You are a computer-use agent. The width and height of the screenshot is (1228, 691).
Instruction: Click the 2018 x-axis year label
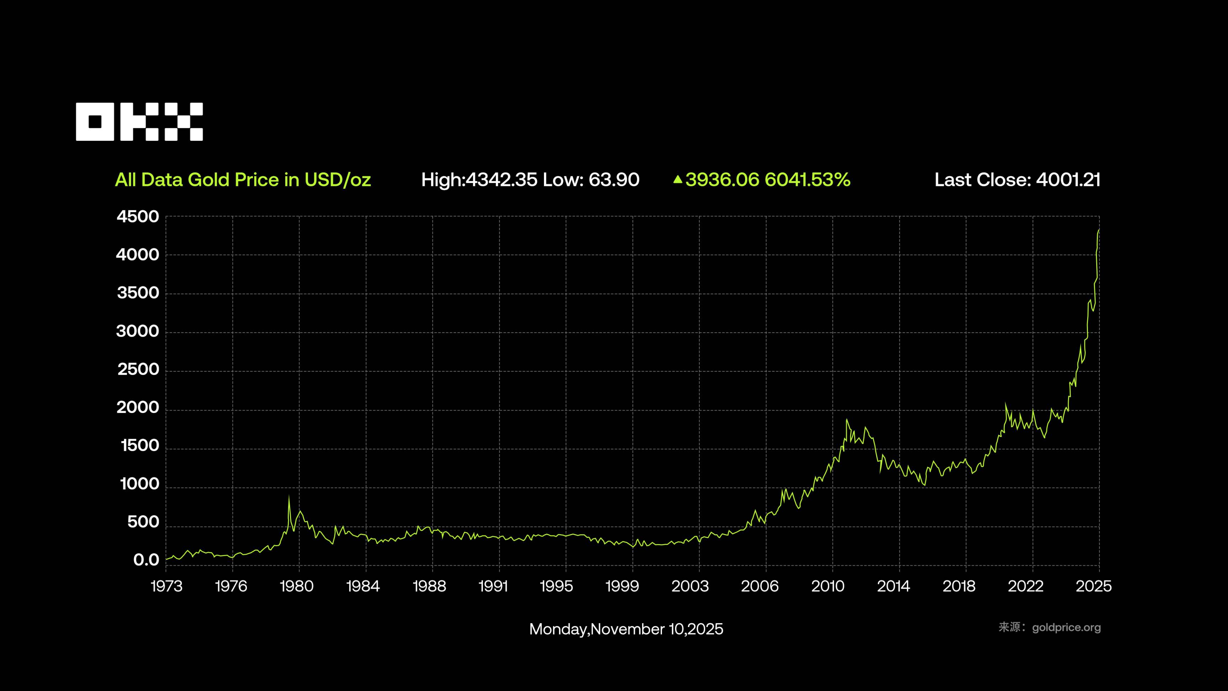pos(959,586)
